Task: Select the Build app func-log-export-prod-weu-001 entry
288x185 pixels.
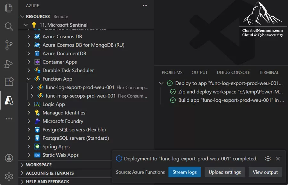Action: pyautogui.click(x=227, y=100)
